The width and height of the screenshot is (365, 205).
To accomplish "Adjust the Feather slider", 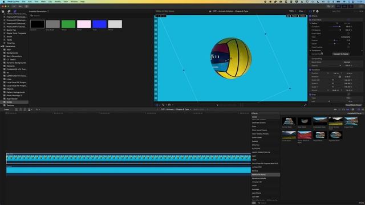I will pos(335,40).
